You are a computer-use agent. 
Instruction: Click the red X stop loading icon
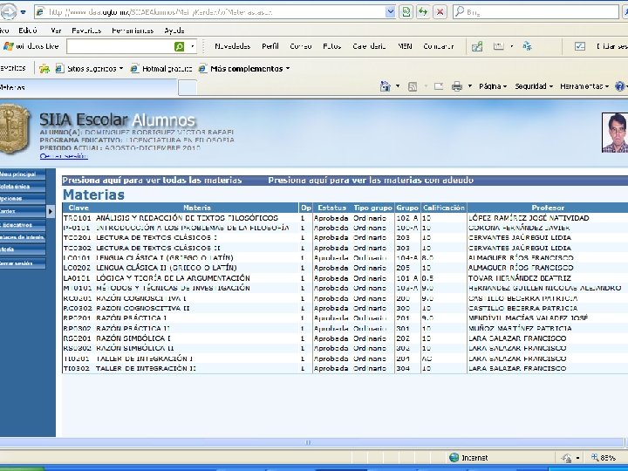point(440,12)
